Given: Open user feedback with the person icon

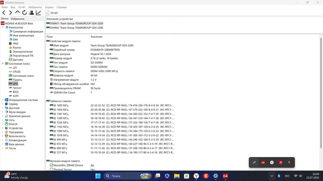Looking at the screenshot, I should [32, 13].
